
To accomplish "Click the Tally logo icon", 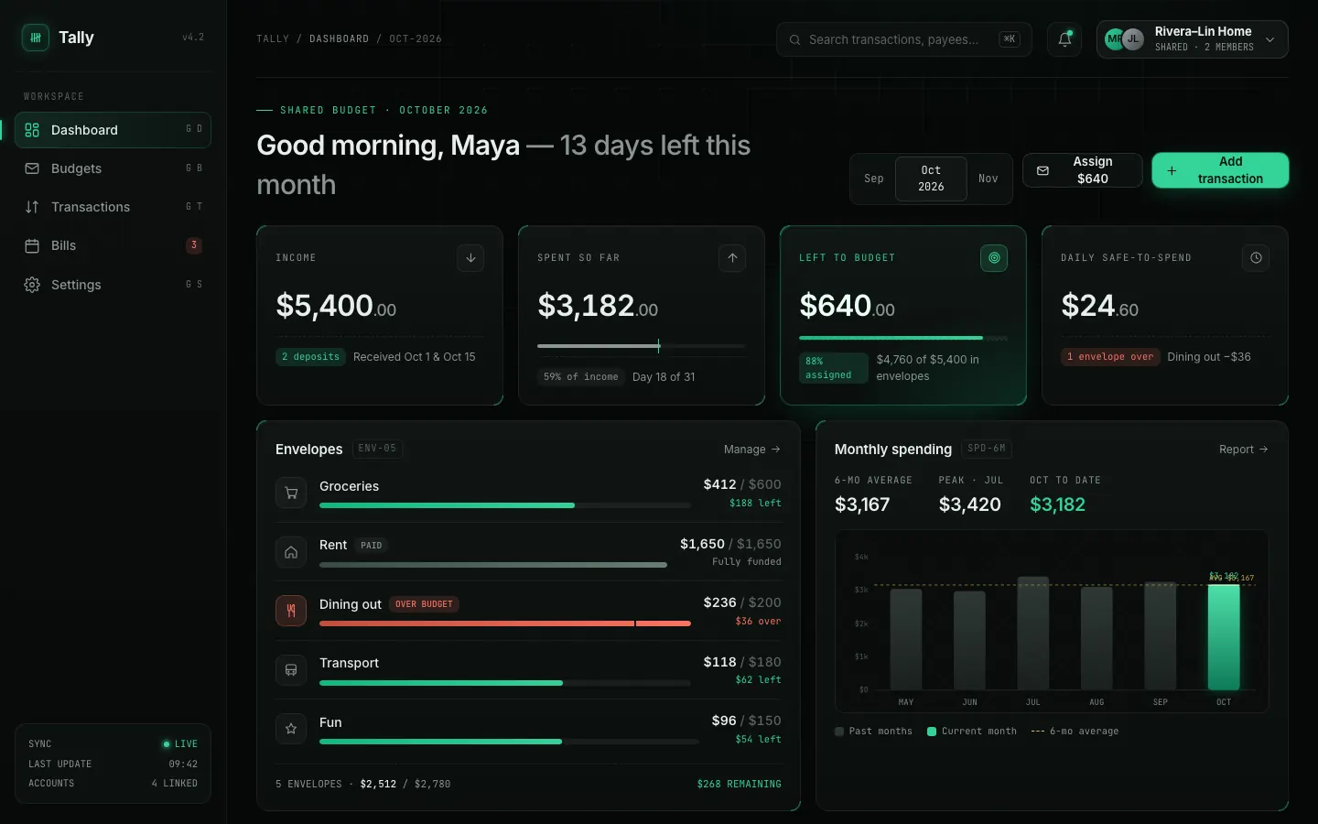I will point(36,38).
